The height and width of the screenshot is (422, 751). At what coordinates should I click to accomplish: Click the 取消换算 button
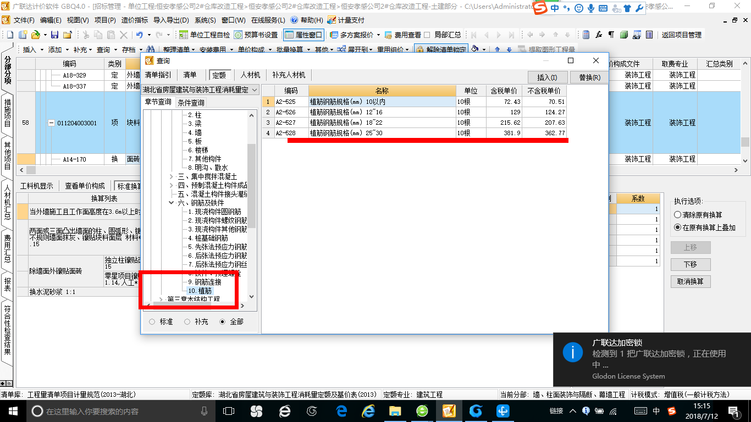691,281
